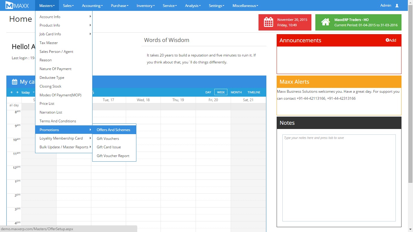Go to next week with right arrow
Screen dimensions: 413x232
[17, 92]
